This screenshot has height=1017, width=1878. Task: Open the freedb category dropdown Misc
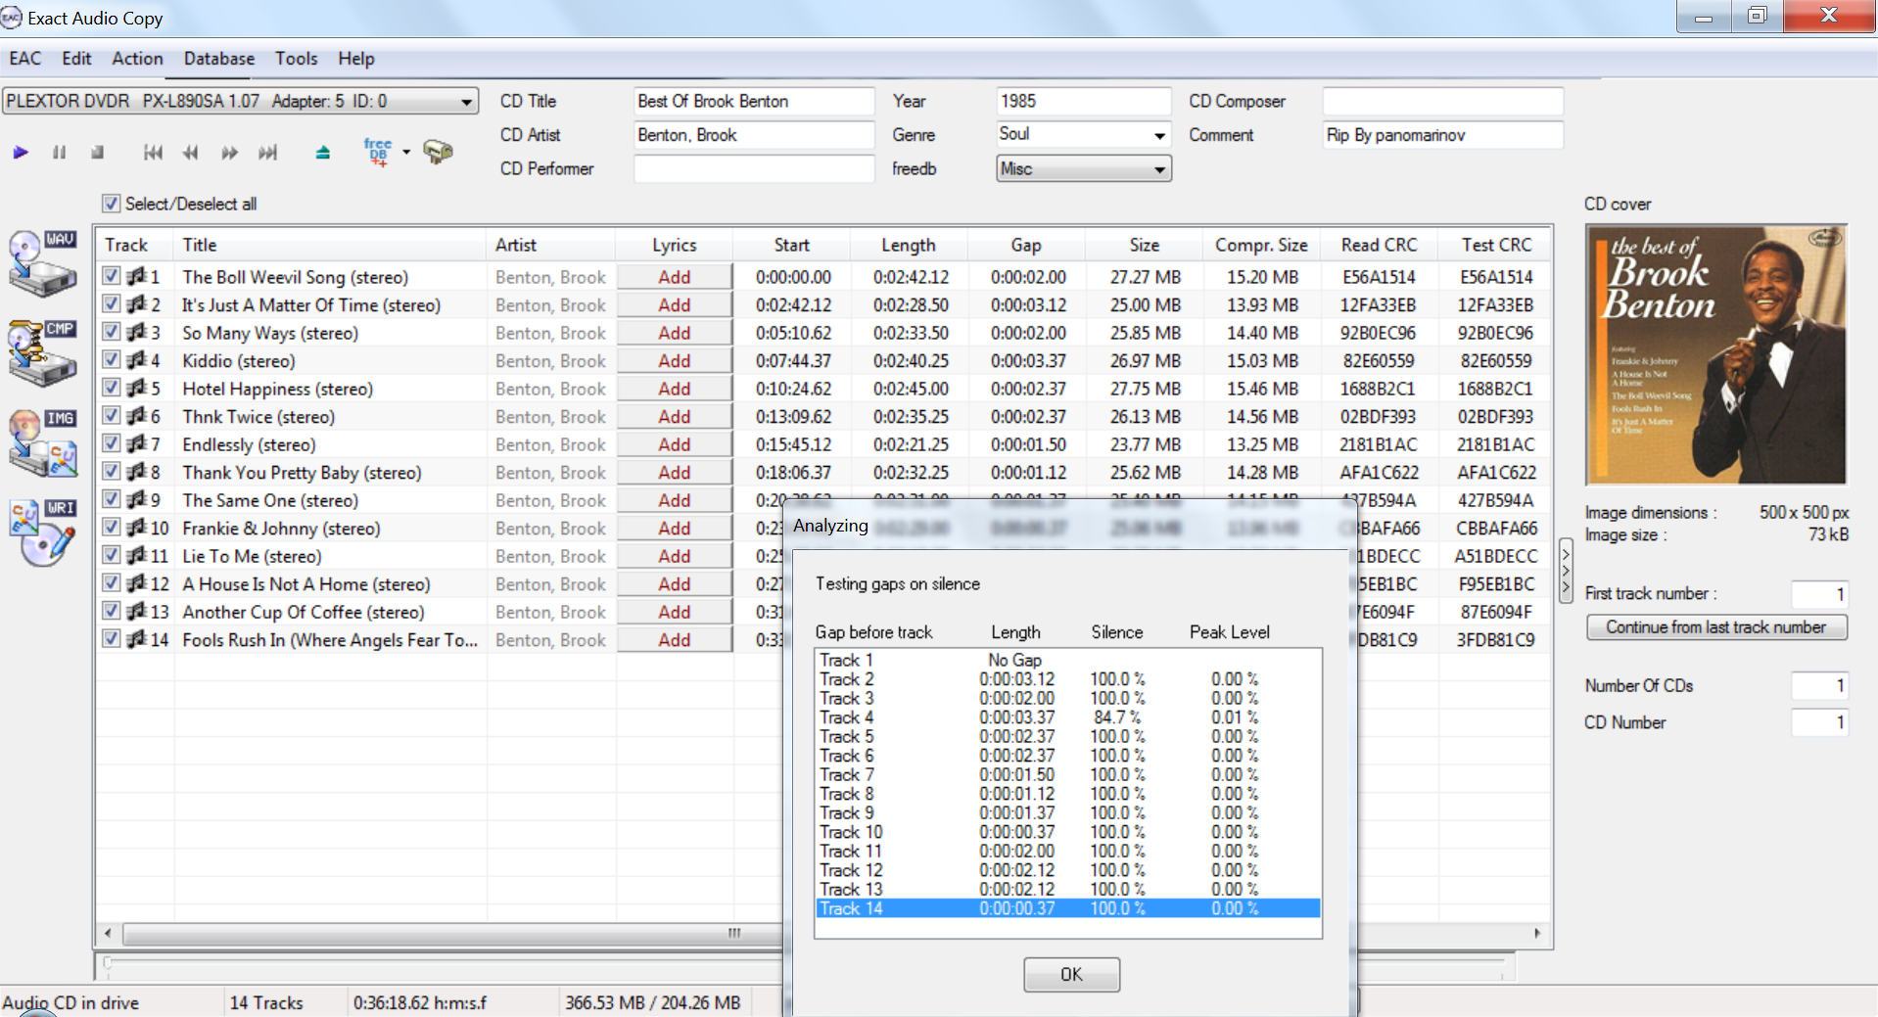[x=1159, y=169]
